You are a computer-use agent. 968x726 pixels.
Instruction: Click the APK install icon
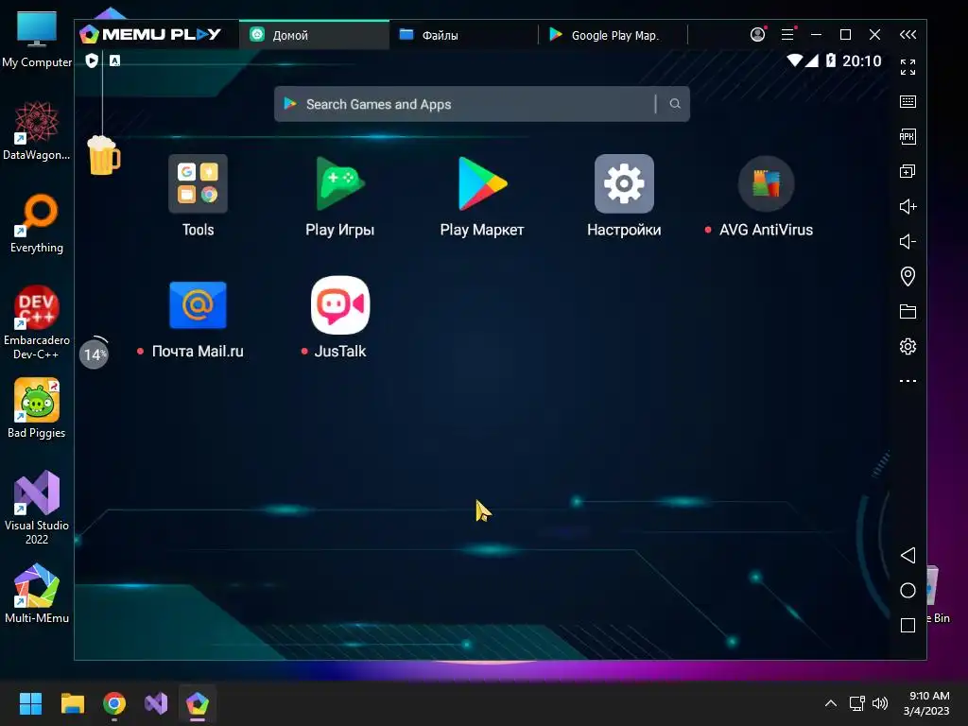pos(907,136)
